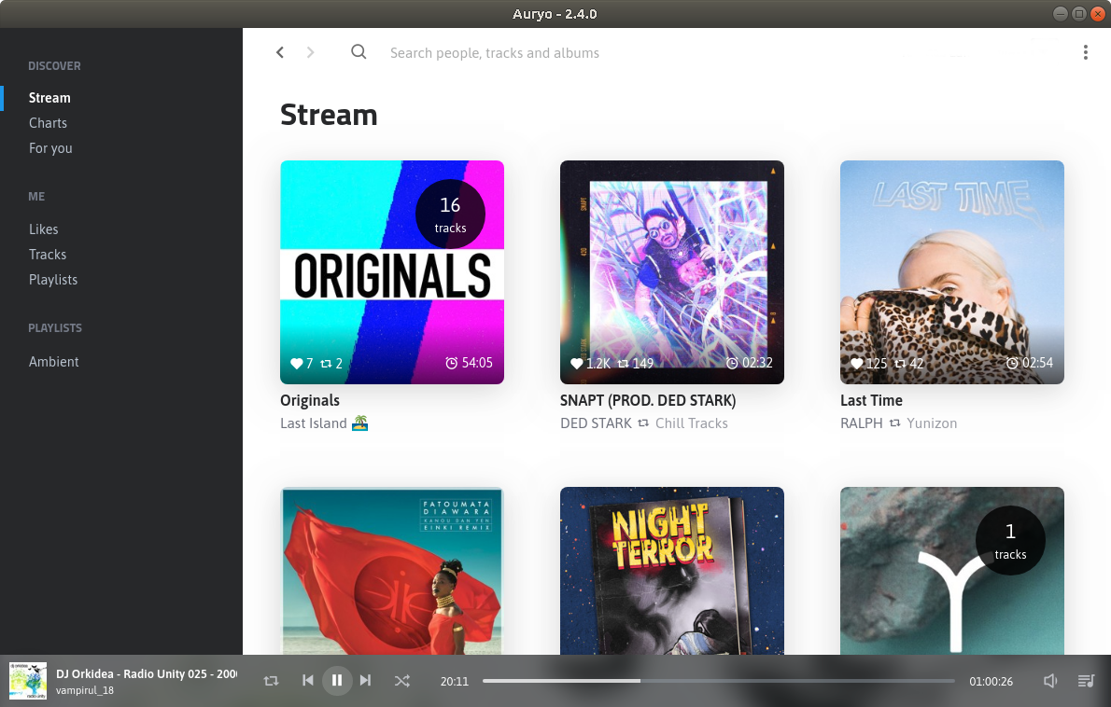Open the Originals playlist cover
Viewport: 1111px width, 707px height.
(392, 272)
